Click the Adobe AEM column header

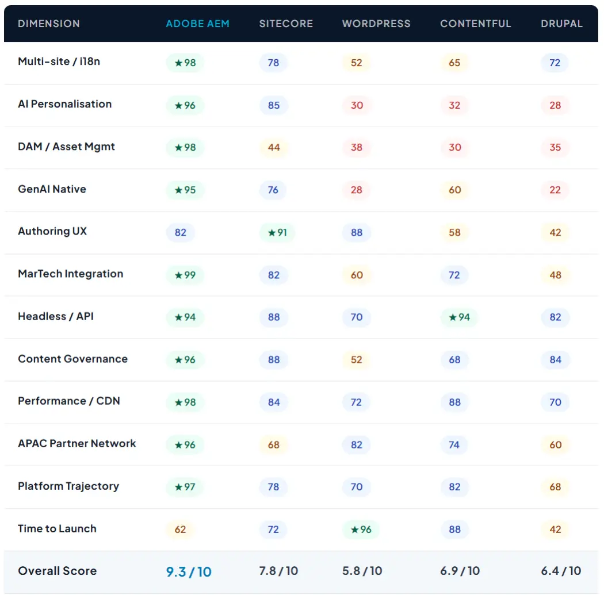[x=197, y=24]
